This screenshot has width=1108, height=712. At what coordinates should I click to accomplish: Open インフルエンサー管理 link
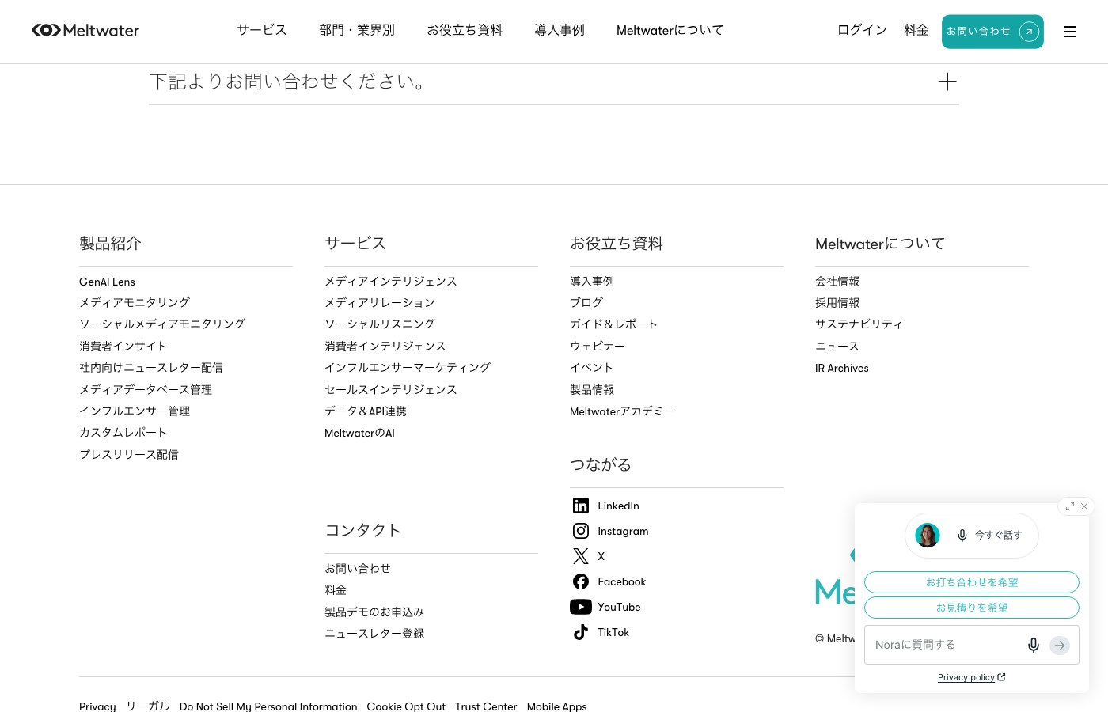tap(135, 411)
